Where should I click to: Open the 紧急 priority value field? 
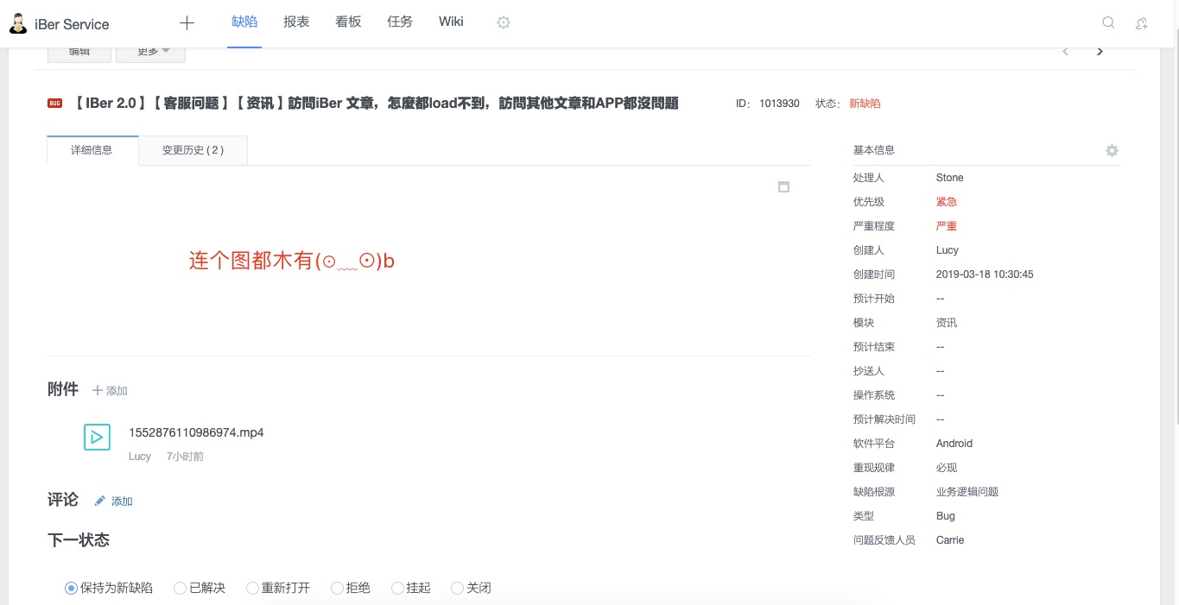click(x=947, y=202)
